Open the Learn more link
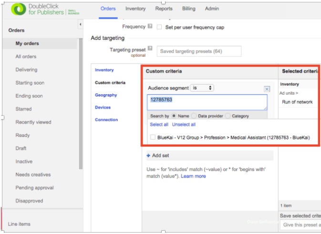This screenshot has height=234, width=321. point(193,176)
